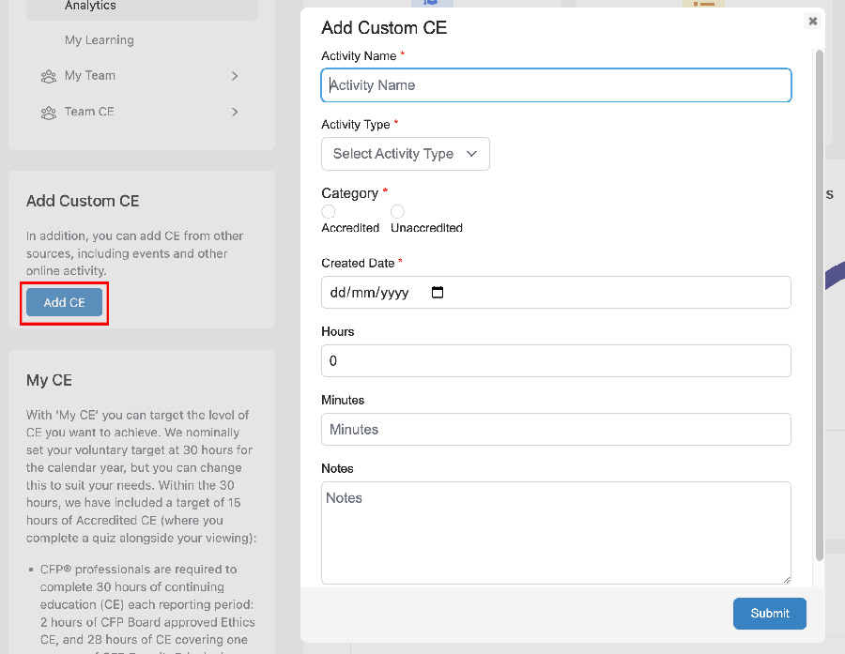Click the Team CE people icon
This screenshot has height=654, width=845.
[x=49, y=112]
